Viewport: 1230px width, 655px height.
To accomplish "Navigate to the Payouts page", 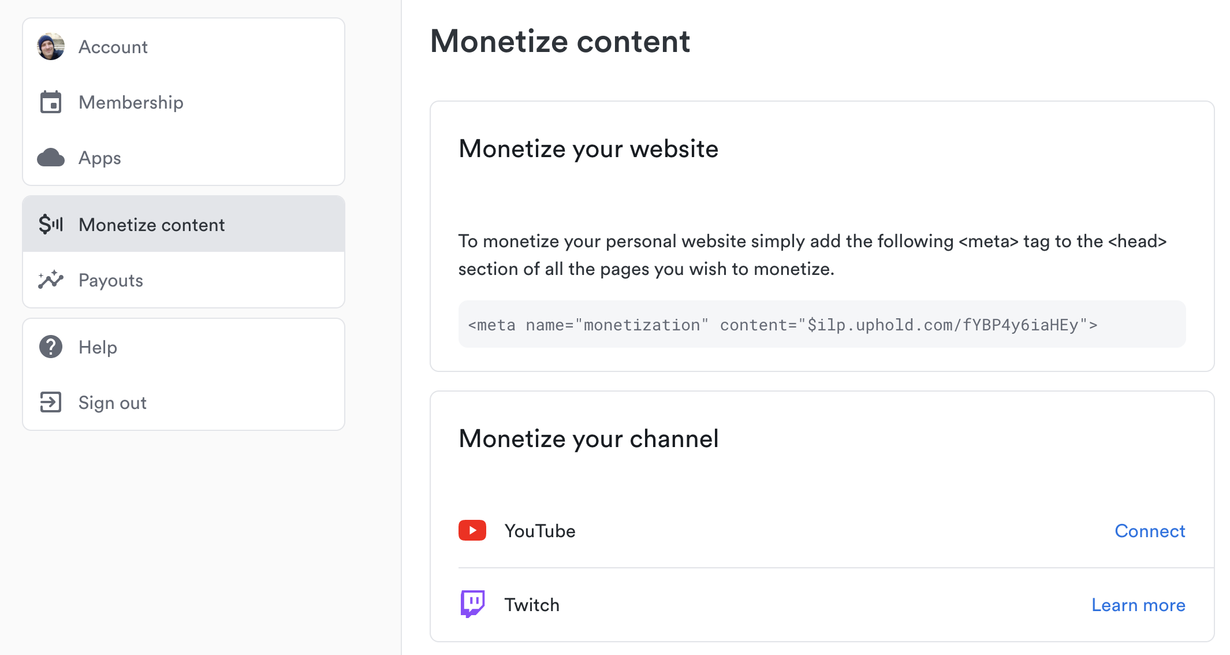I will (111, 280).
